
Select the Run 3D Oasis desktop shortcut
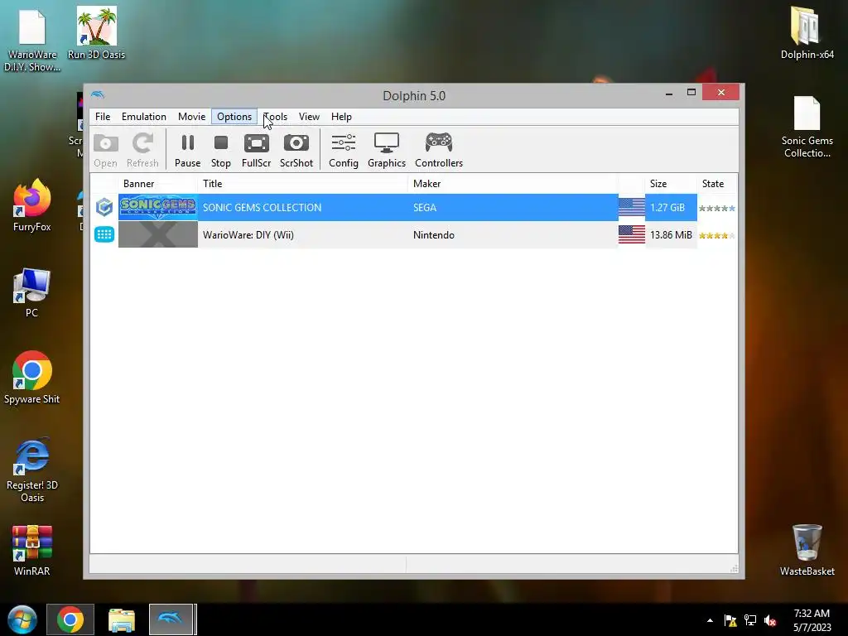pyautogui.click(x=96, y=33)
